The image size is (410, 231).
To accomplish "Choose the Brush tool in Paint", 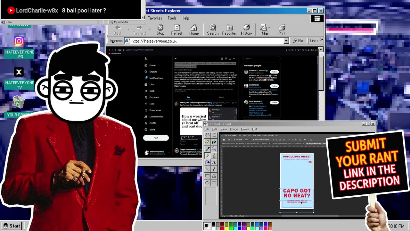I will pos(214,156).
